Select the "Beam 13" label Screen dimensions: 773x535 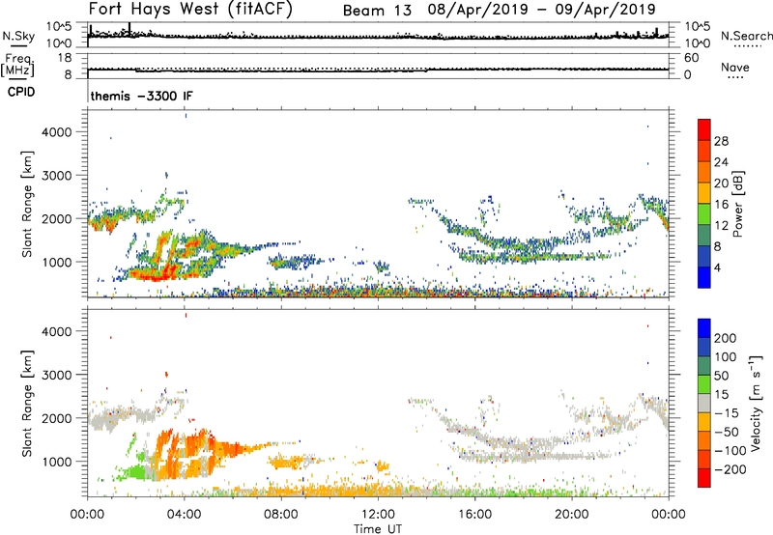pos(377,10)
